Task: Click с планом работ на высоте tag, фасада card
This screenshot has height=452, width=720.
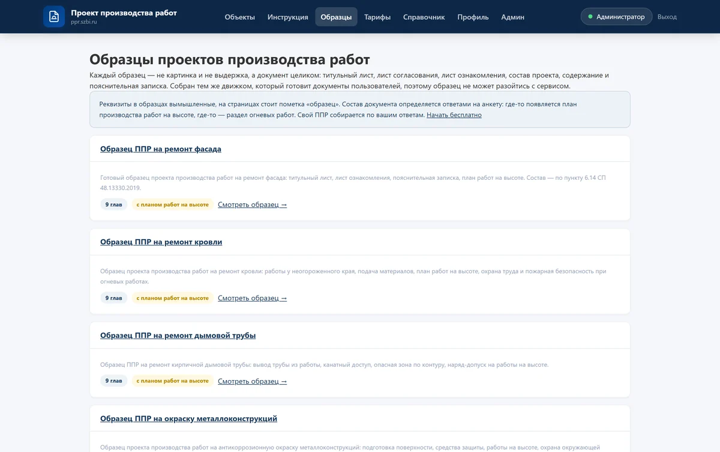Action: pyautogui.click(x=173, y=204)
